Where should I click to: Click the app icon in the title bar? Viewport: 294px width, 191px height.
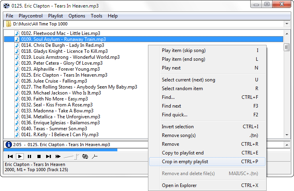click(x=6, y=6)
